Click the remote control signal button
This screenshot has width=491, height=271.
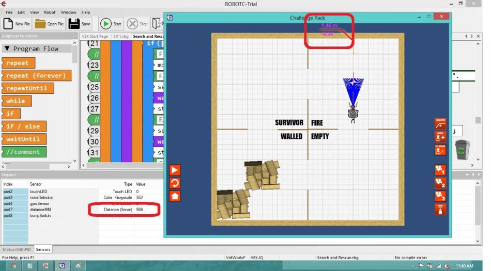click(x=440, y=210)
